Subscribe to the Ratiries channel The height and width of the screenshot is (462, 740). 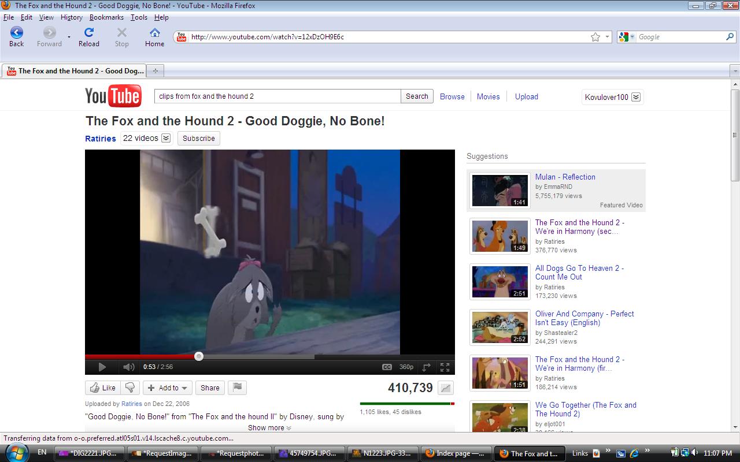(x=198, y=138)
